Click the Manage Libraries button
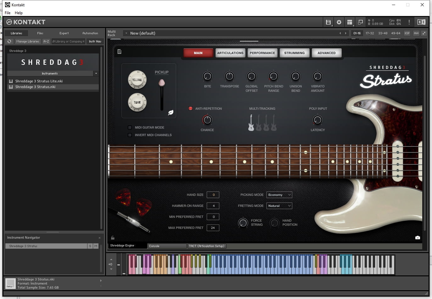Image resolution: width=432 pixels, height=299 pixels. tap(28, 42)
